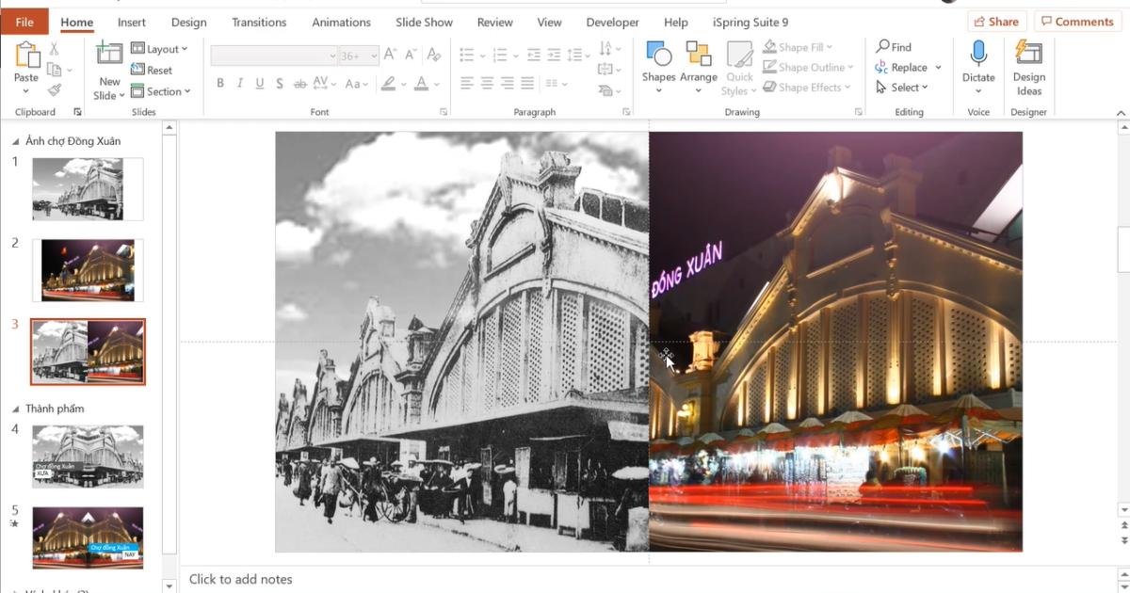1130x593 pixels.
Task: Open the Select dropdown in Editing group
Action: click(902, 88)
